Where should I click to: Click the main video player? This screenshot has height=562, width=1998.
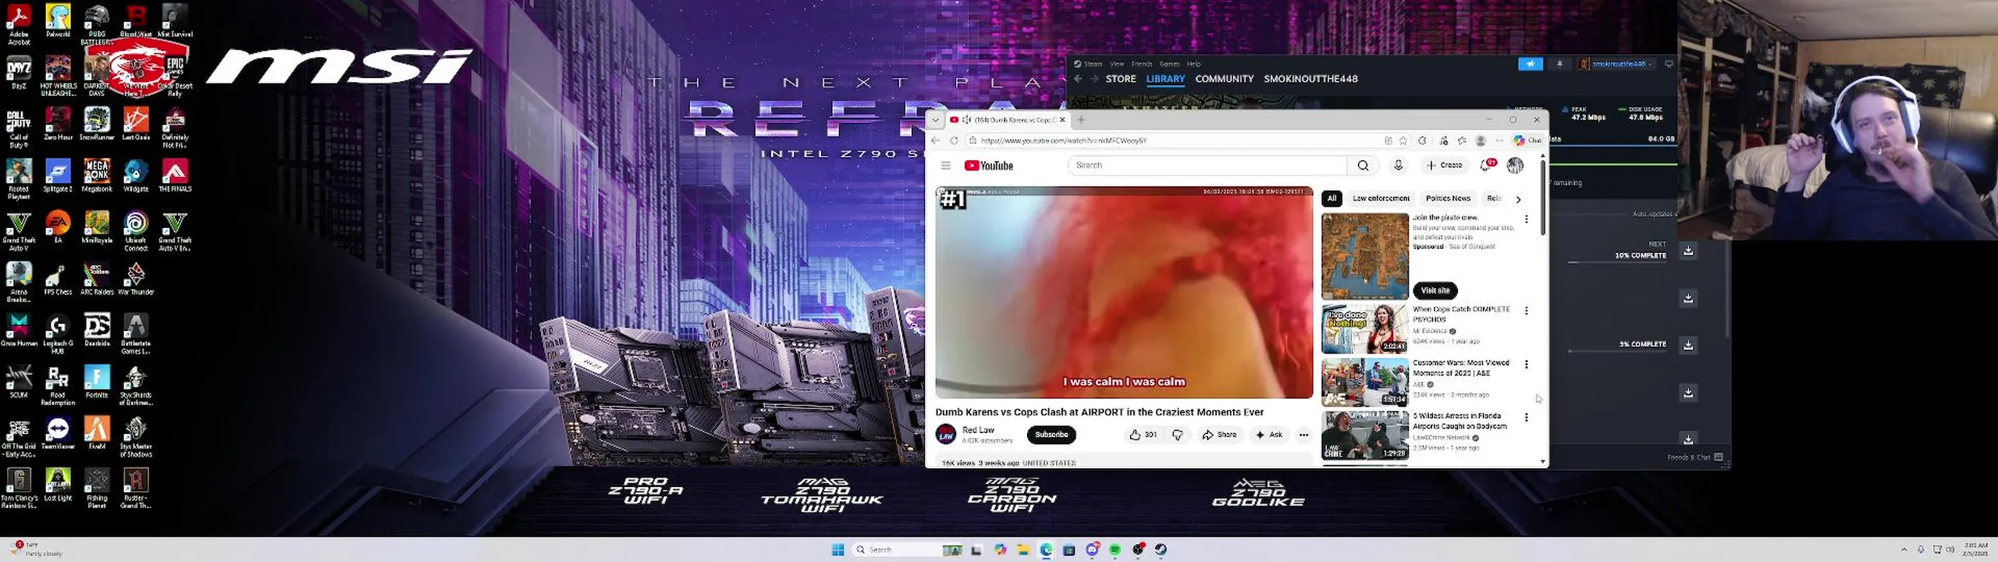tap(1124, 293)
